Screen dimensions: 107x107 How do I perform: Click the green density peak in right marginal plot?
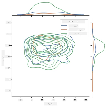click(105, 45)
